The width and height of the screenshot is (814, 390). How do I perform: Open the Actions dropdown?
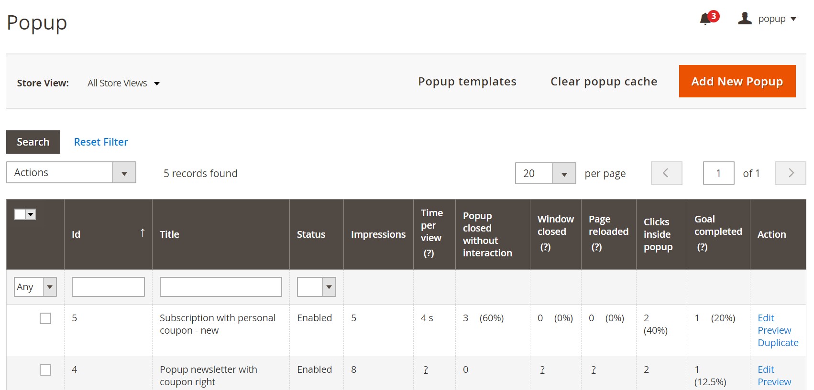tap(71, 173)
